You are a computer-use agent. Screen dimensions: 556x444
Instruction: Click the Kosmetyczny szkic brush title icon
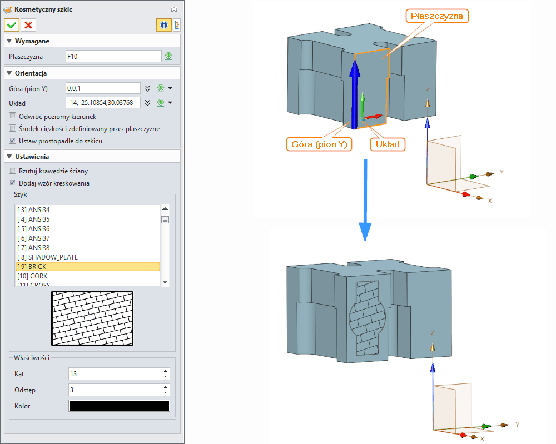(x=8, y=9)
